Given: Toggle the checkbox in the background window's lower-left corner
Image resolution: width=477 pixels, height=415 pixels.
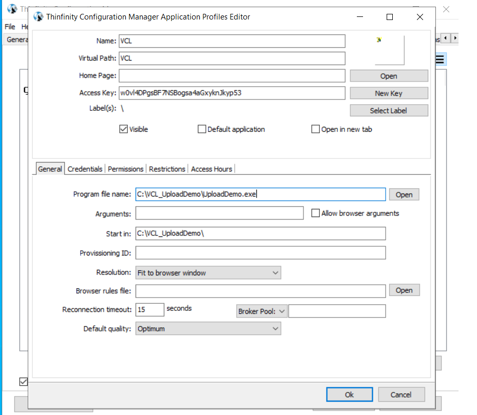Looking at the screenshot, I should click(x=24, y=382).
